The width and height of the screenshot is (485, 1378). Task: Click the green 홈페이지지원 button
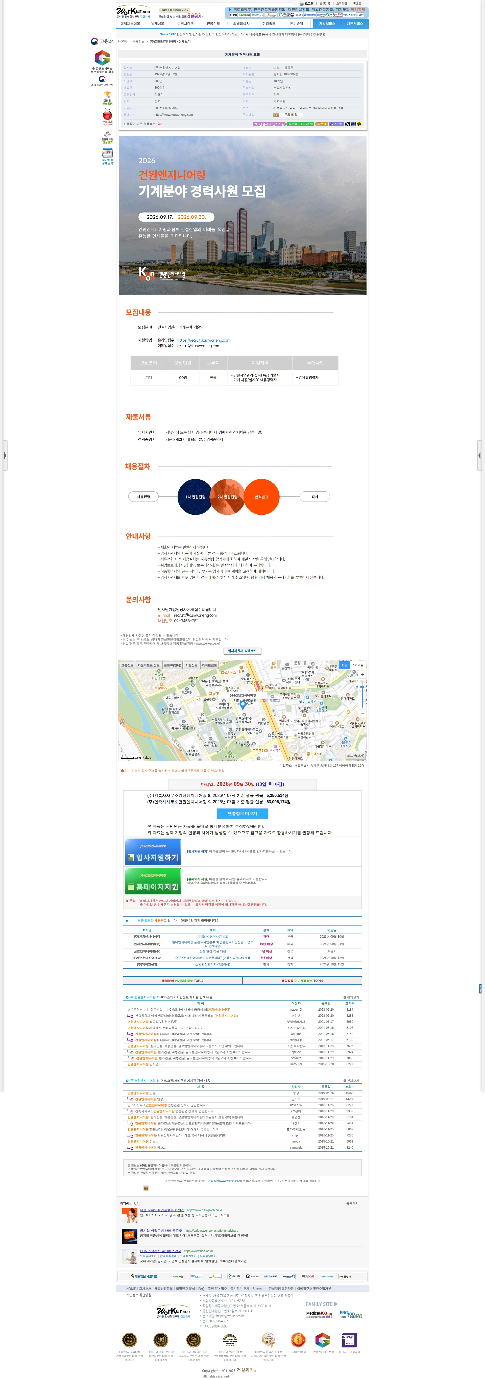tap(153, 881)
